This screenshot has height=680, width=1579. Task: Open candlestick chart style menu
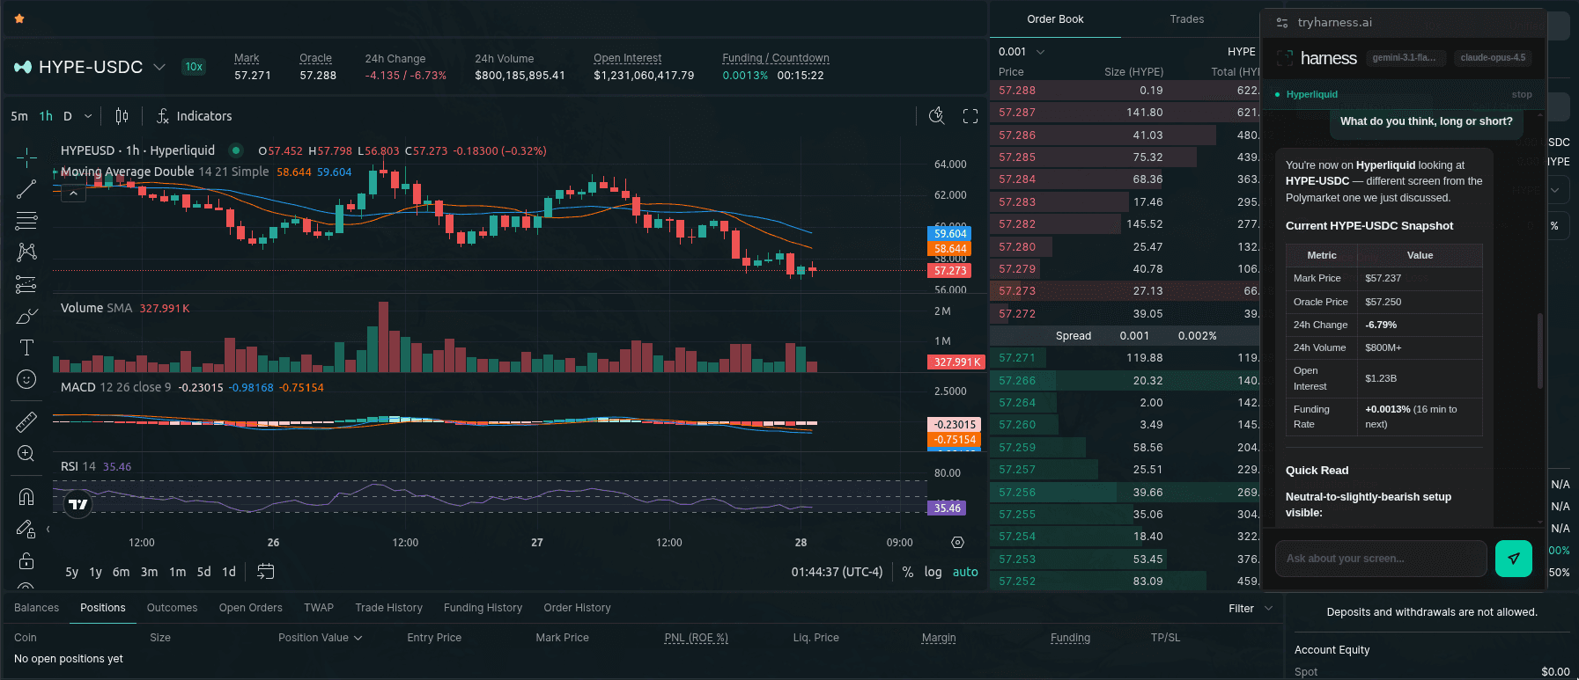122,116
